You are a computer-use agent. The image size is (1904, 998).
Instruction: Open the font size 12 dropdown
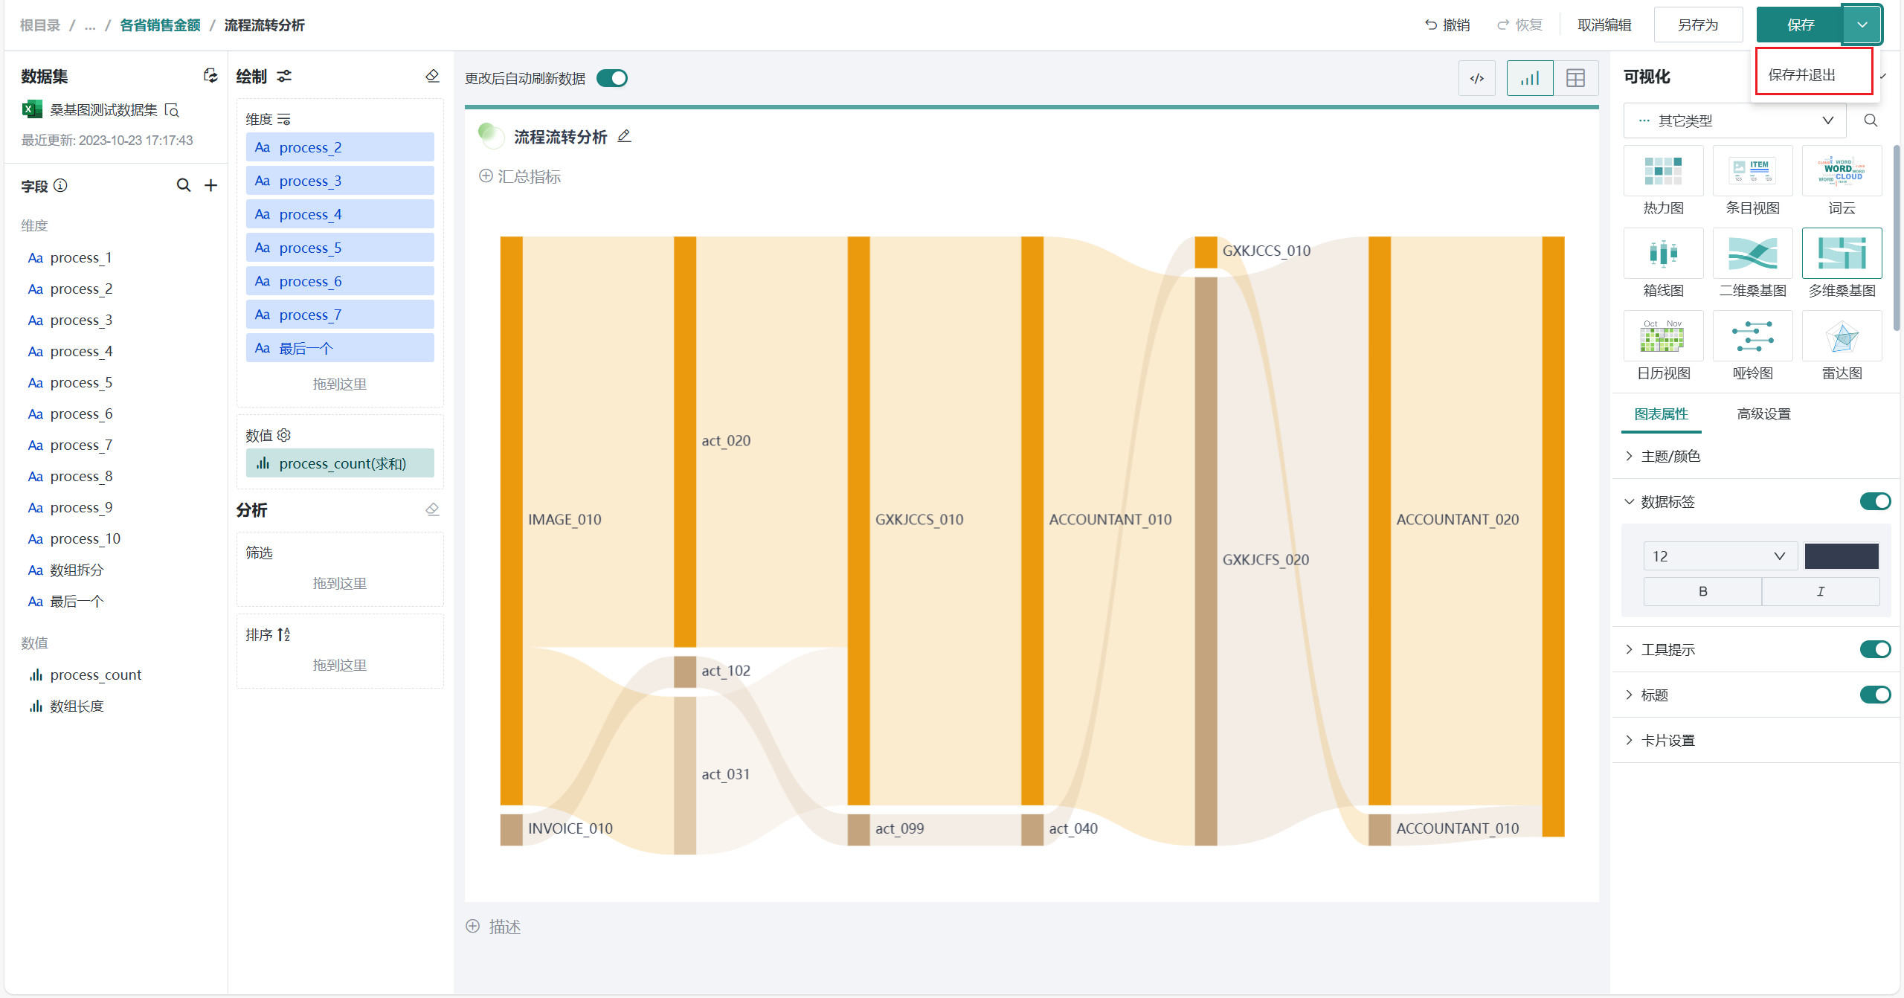coord(1719,556)
